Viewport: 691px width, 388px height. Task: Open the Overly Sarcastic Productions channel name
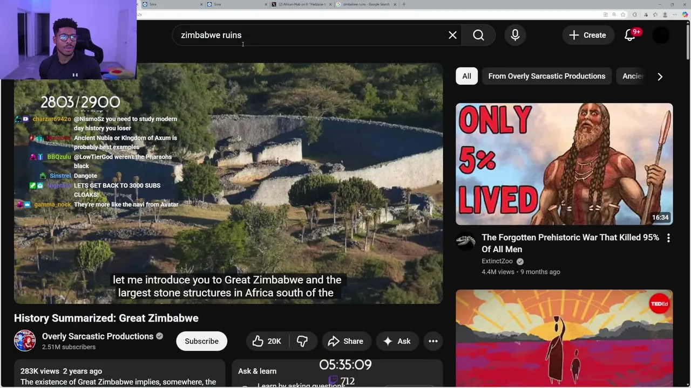click(98, 336)
